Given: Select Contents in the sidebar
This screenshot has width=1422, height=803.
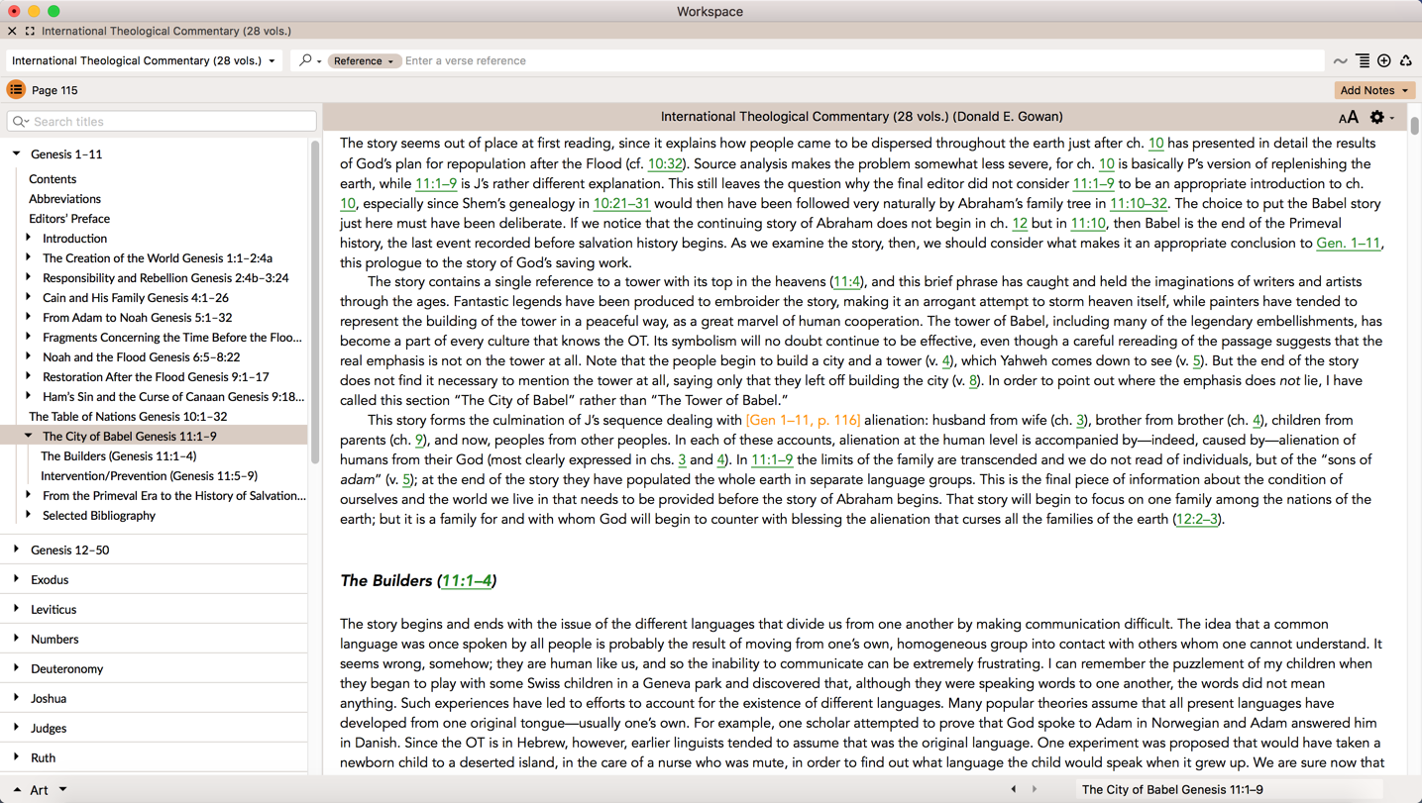Looking at the screenshot, I should click(53, 179).
